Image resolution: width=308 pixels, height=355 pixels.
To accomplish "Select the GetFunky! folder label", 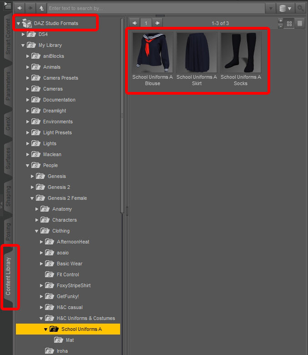I will [68, 296].
